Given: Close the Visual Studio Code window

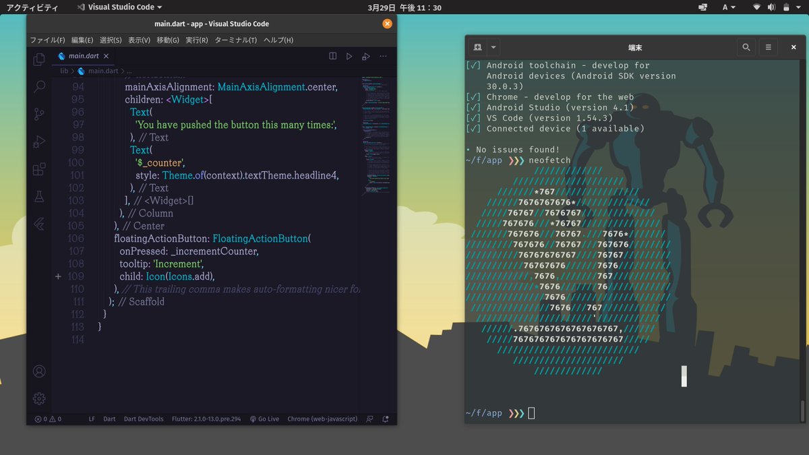Looking at the screenshot, I should click(x=387, y=24).
